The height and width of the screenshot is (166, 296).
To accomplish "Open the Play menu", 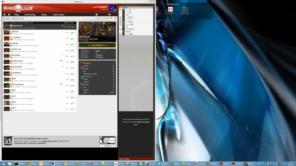I will tap(17, 14).
